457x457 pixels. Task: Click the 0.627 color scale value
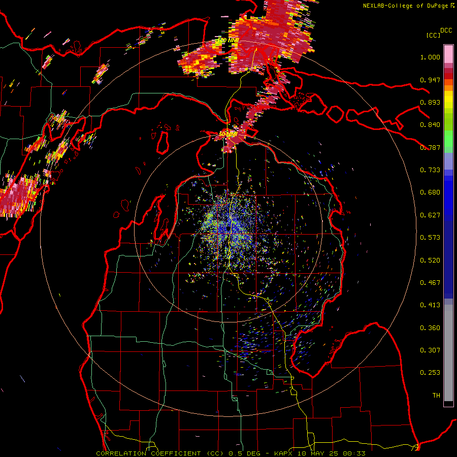[x=430, y=215]
